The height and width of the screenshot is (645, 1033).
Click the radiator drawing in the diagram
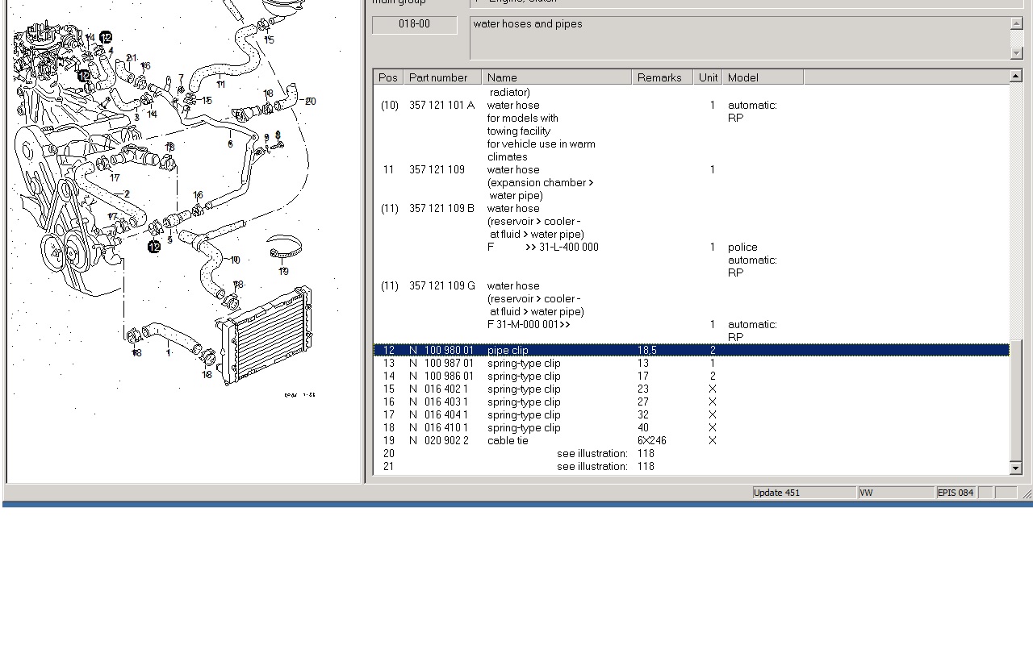[266, 335]
